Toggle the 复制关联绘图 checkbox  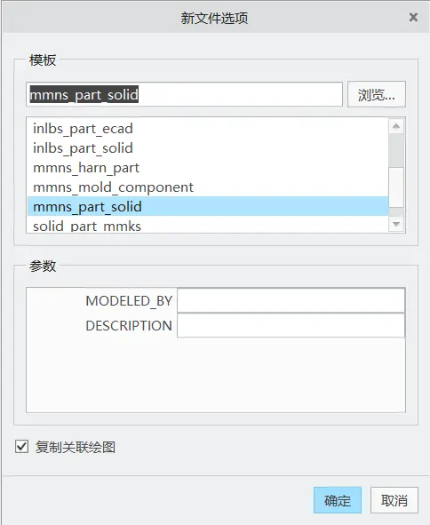coord(22,447)
